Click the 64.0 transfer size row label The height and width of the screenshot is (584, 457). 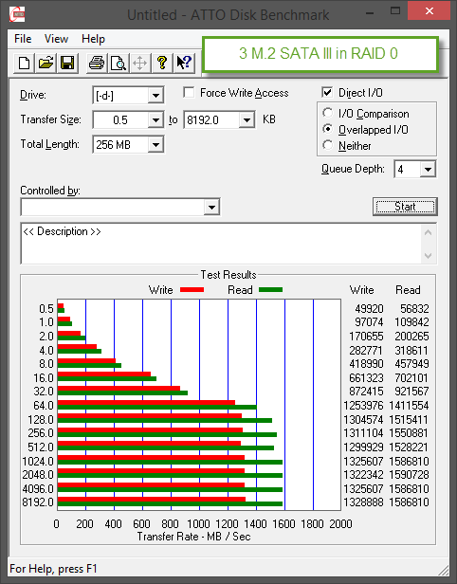coord(44,405)
